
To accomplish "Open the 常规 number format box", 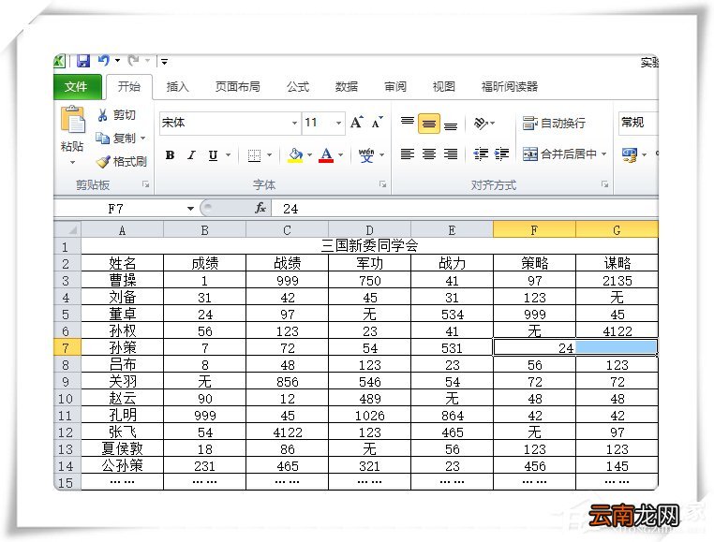I will click(x=637, y=123).
